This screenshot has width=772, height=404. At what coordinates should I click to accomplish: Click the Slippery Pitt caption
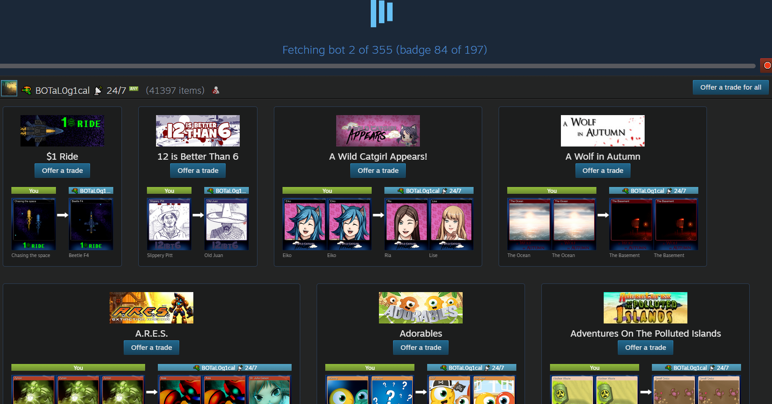(160, 255)
